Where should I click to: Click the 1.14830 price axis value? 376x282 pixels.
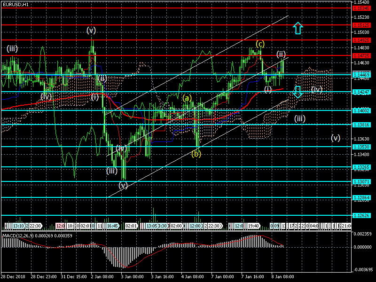click(x=361, y=48)
